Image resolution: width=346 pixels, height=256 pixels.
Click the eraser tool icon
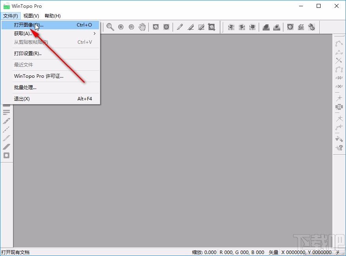coord(191,27)
